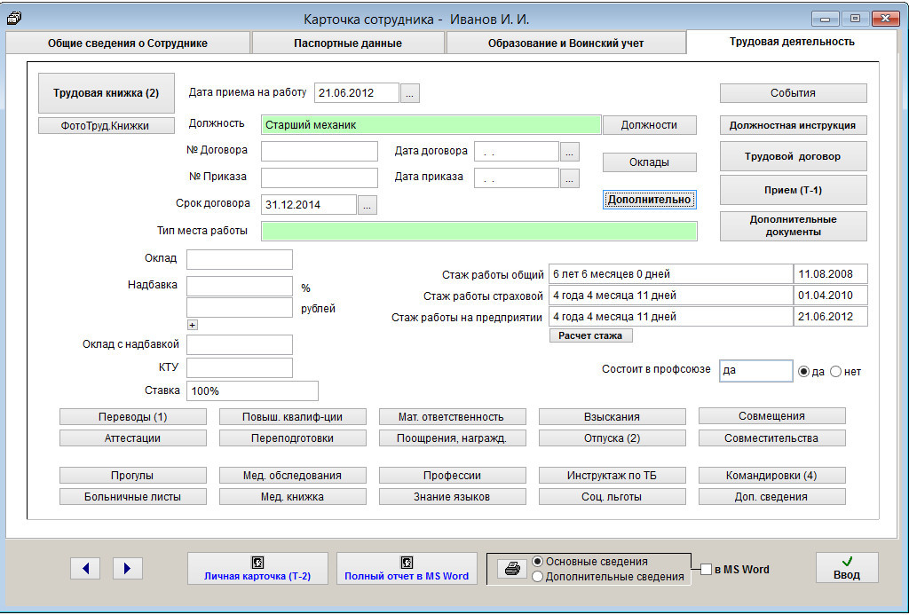Open Доп. сведения
Viewport: 909px width, 615px height.
coord(771,497)
